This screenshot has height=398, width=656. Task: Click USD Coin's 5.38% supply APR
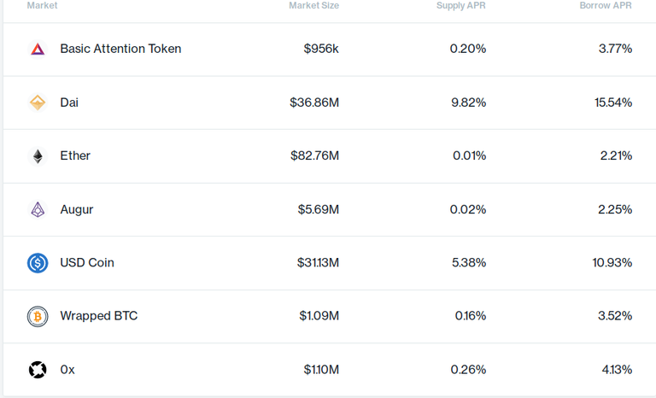(469, 262)
